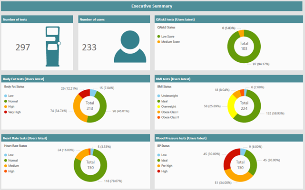This screenshot has height=190, width=305.
Task: Select the Obese Class II legend item
Action: 173,118
